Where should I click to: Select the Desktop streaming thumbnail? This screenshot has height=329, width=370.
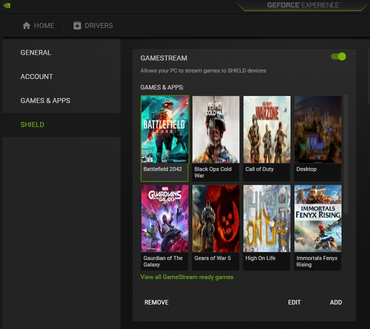[x=318, y=129]
